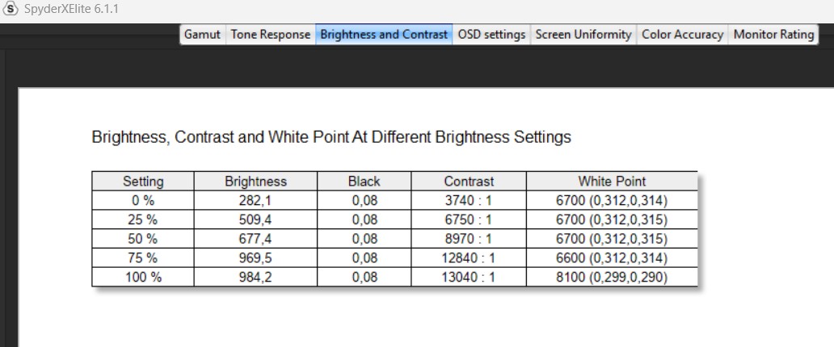Screen dimensions: 834x347
Task: Click the Contrast column header
Action: point(469,182)
